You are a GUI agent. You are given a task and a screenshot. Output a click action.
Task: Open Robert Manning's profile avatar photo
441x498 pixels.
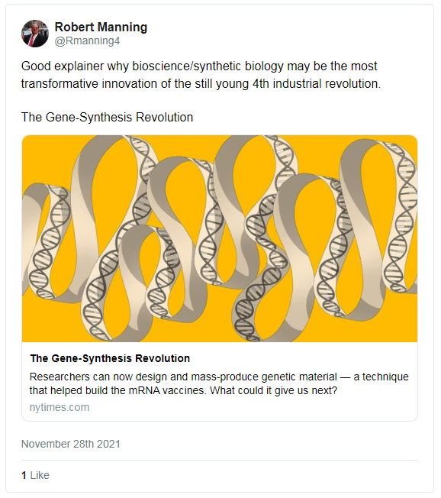coord(35,34)
